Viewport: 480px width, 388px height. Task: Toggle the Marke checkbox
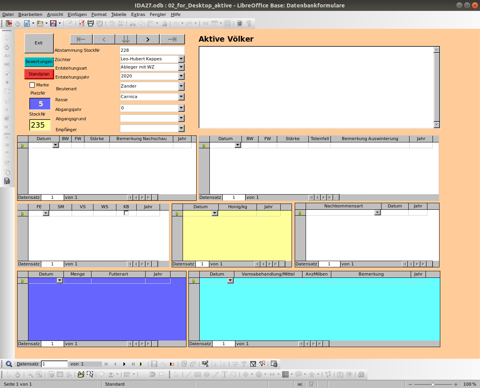tap(32, 85)
